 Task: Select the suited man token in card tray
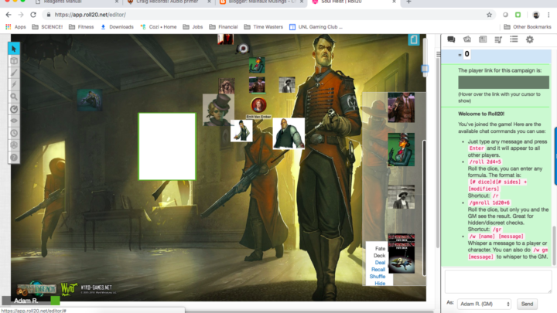click(x=401, y=107)
